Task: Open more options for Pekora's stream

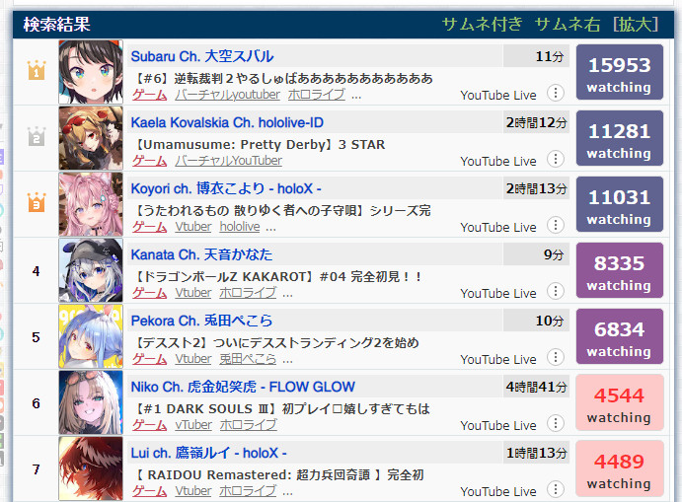Action: [556, 357]
